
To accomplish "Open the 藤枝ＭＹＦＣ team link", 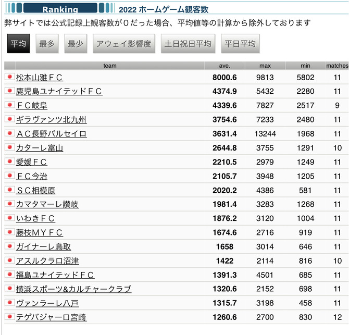I will tap(40, 232).
